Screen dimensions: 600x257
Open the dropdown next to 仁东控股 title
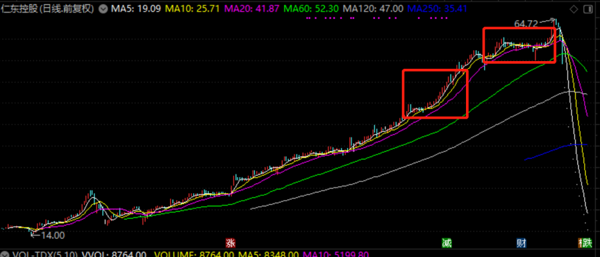[103, 9]
